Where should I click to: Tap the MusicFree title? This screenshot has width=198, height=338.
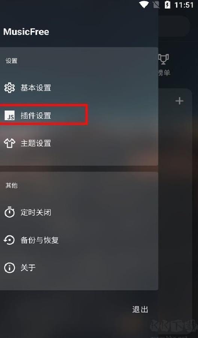click(x=26, y=32)
